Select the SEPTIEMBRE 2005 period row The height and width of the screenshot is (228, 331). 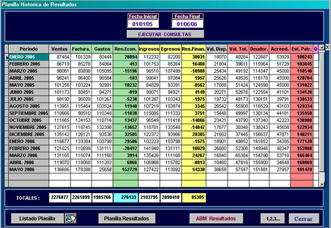[29, 113]
